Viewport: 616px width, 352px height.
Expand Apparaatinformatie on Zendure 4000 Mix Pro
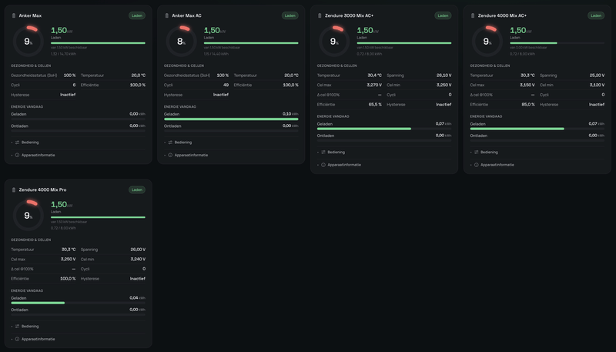tap(79, 339)
